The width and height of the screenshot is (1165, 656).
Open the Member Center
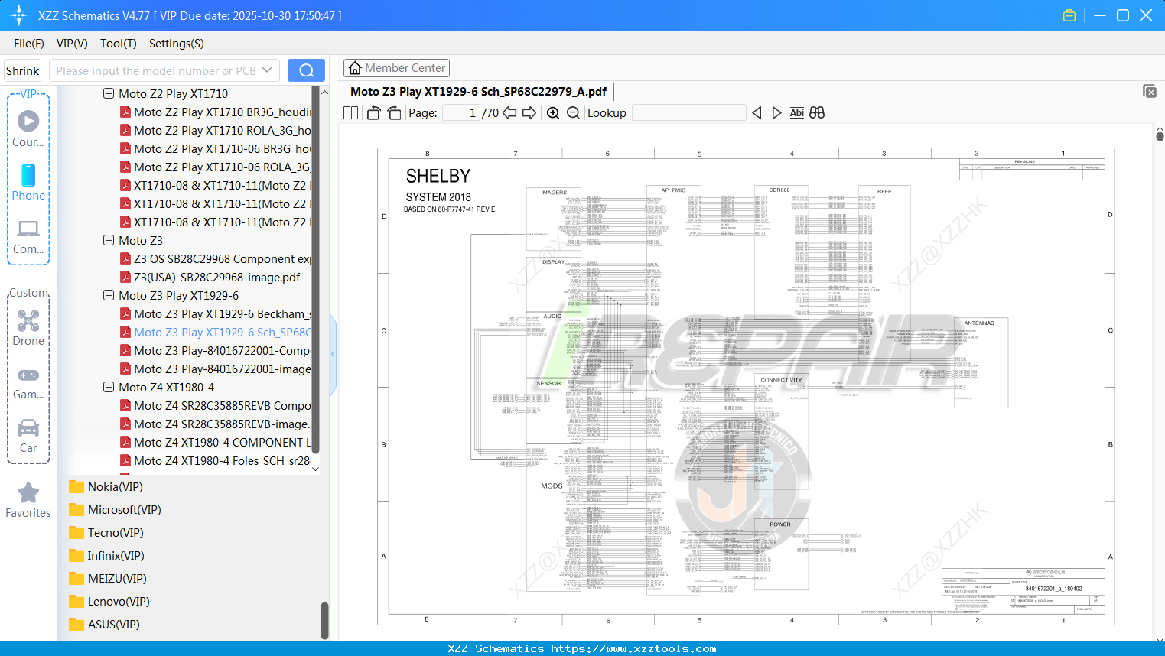coord(396,68)
